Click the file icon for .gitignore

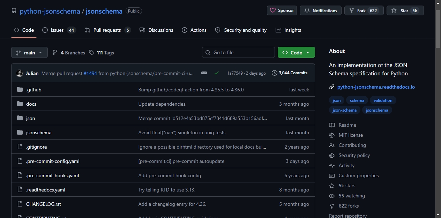click(20, 147)
